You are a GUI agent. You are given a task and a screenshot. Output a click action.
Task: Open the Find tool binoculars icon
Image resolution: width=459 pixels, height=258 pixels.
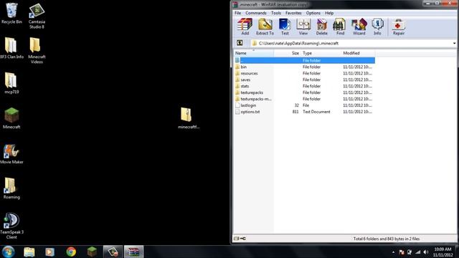340,27
